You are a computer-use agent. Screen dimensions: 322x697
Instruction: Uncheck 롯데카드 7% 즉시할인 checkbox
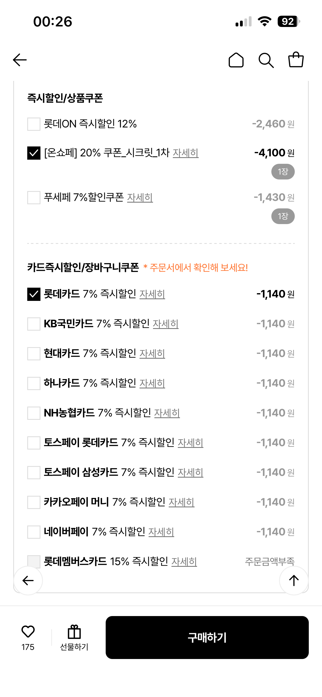tap(34, 294)
